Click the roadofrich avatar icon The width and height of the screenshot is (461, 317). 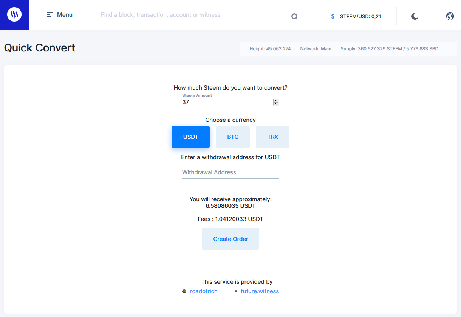coord(184,291)
